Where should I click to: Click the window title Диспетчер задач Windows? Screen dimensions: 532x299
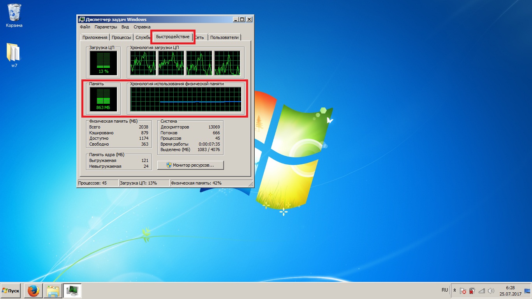(116, 19)
